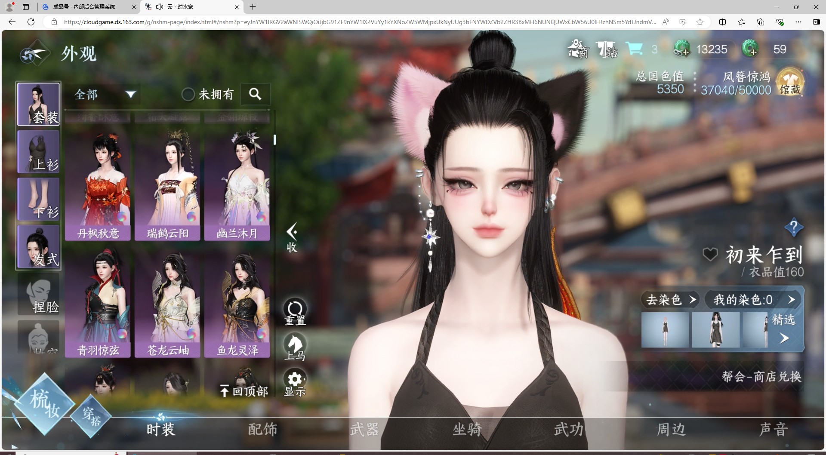Select the 鱼龙灵泽 outfit card

(237, 302)
